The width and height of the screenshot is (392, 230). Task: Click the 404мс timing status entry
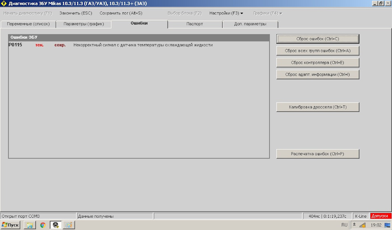coord(327,216)
